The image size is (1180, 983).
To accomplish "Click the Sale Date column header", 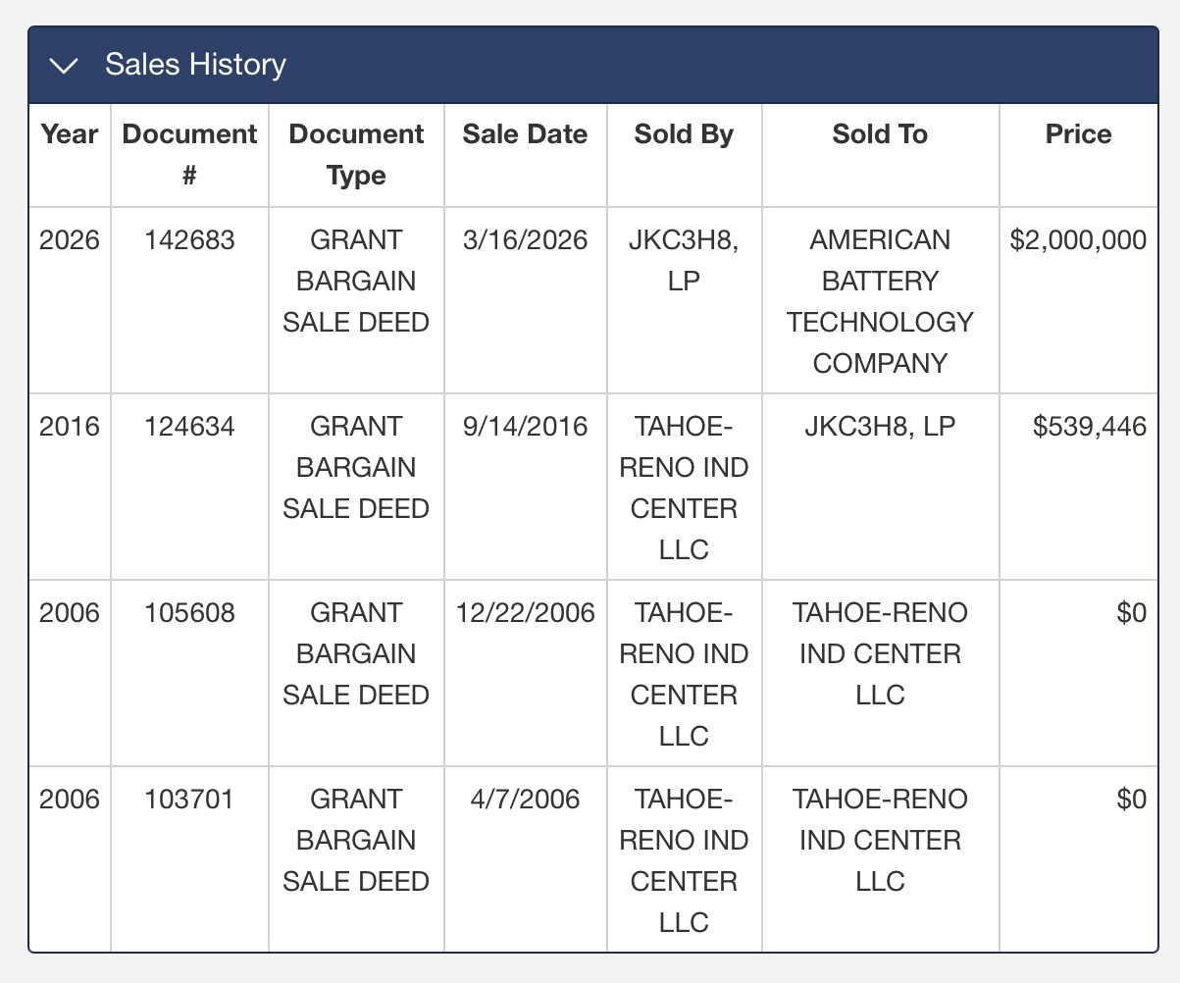I will click(525, 134).
